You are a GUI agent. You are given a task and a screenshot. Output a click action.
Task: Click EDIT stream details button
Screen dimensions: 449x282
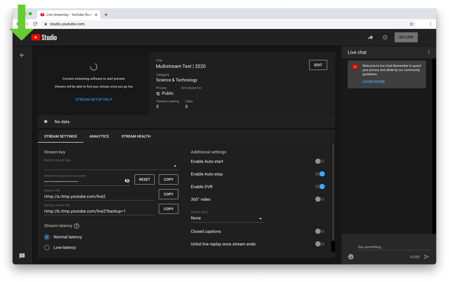(318, 65)
